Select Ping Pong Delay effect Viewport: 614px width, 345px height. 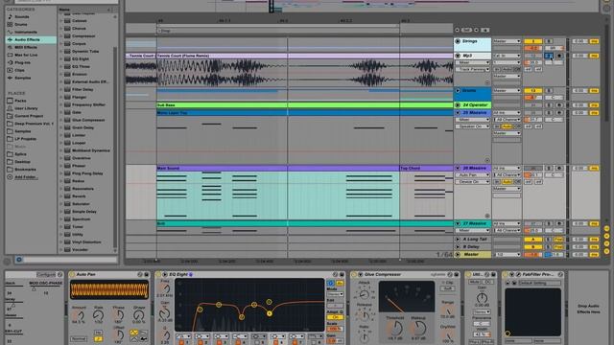pos(87,173)
